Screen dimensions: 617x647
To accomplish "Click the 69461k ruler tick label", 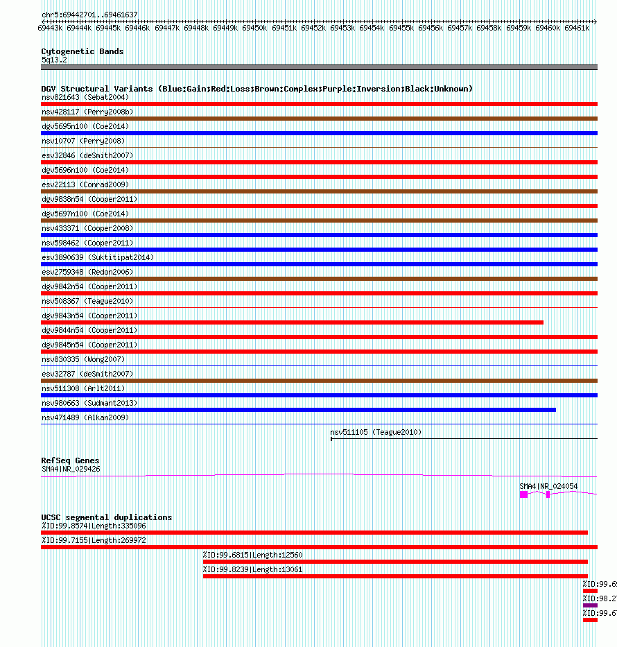I will point(577,28).
